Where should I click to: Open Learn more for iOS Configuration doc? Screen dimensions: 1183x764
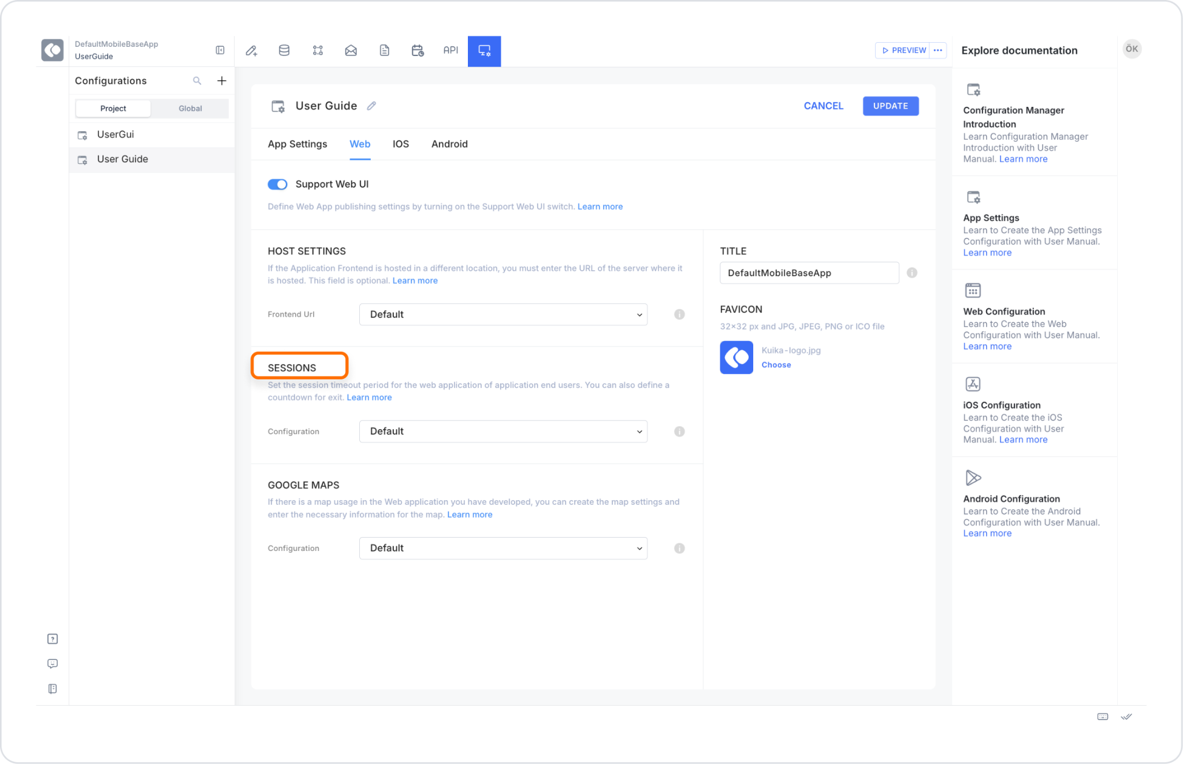click(x=1024, y=439)
